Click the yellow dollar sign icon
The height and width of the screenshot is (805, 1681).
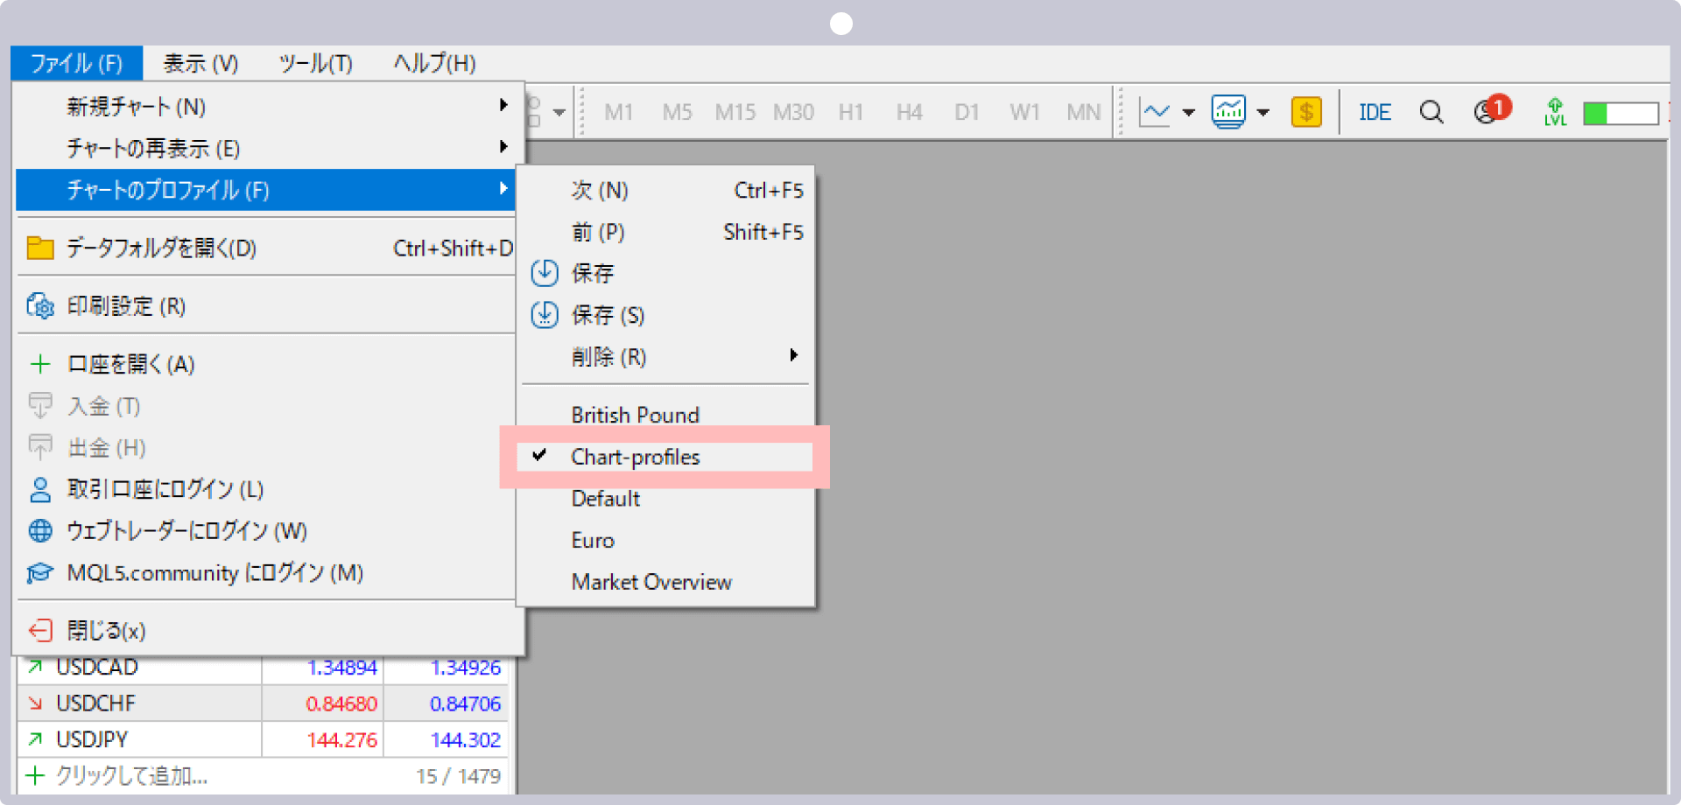coord(1306,112)
